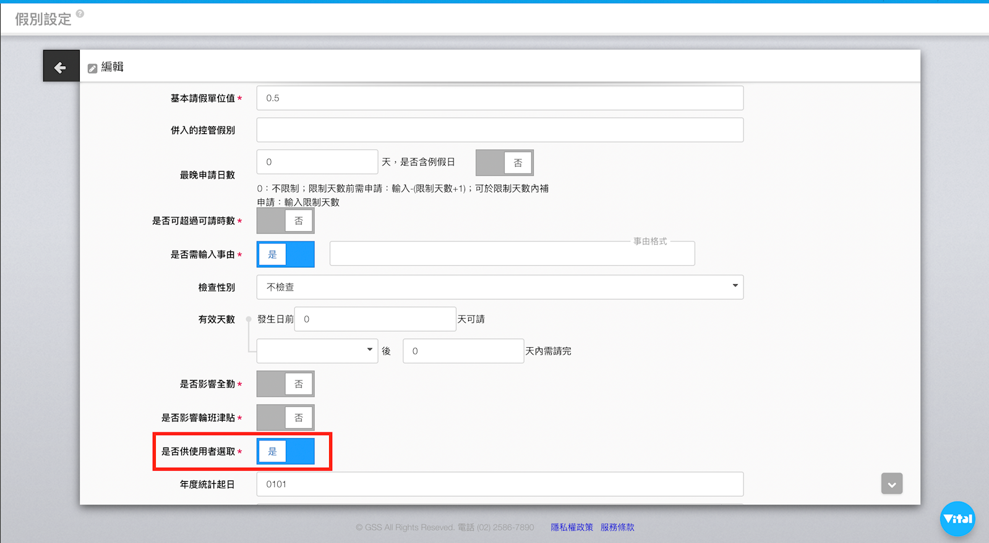
Task: Click the back arrow button
Action: click(61, 66)
